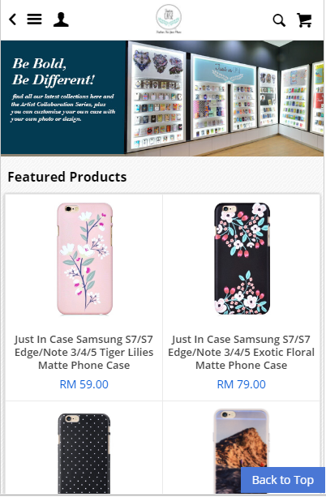Click the Featured Products heading
The height and width of the screenshot is (497, 326).
pyautogui.click(x=67, y=177)
